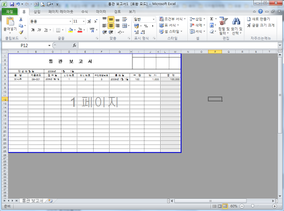Activate the Format Painter brush

[21, 32]
